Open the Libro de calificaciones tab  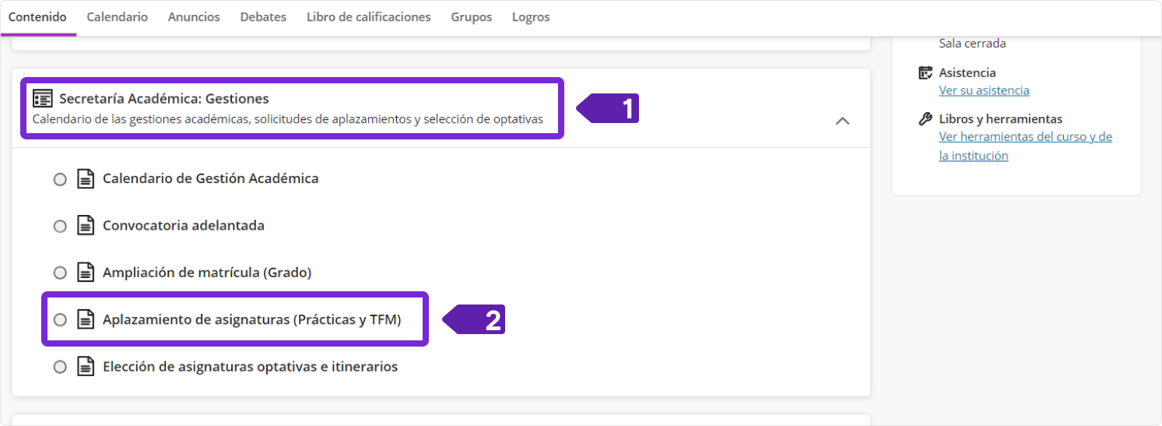click(368, 17)
